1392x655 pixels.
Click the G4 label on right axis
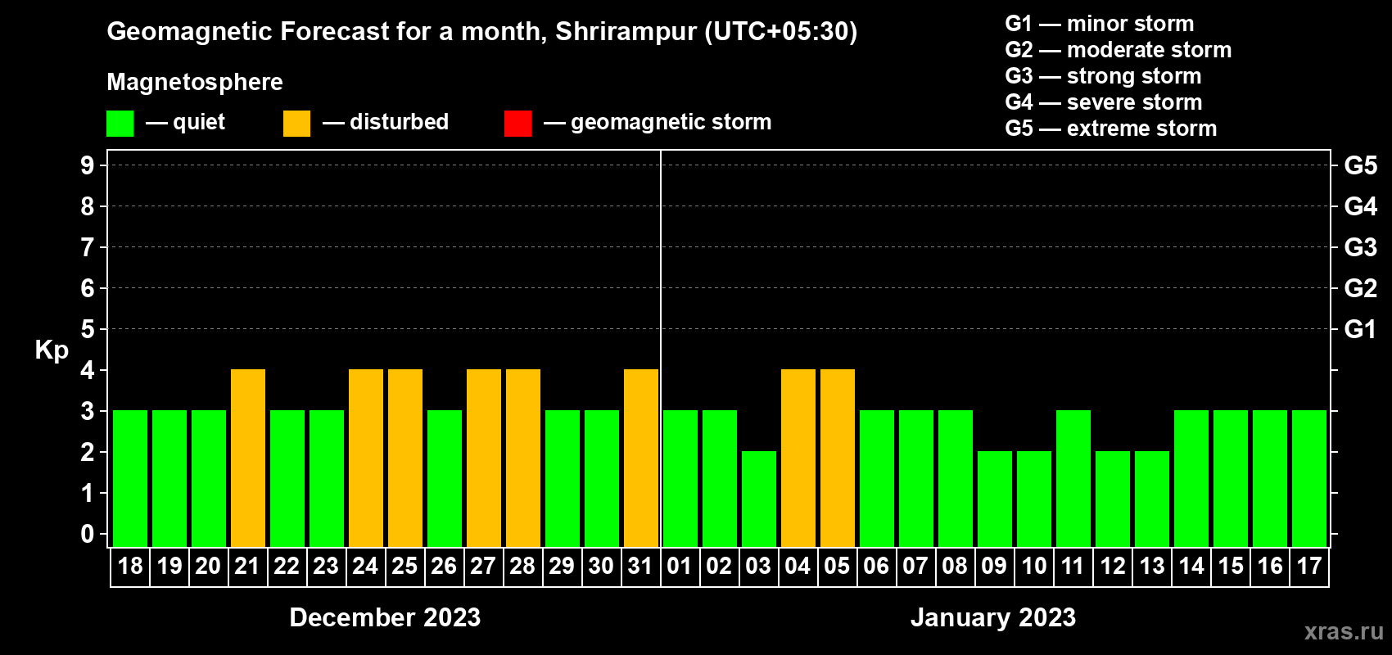tap(1360, 206)
